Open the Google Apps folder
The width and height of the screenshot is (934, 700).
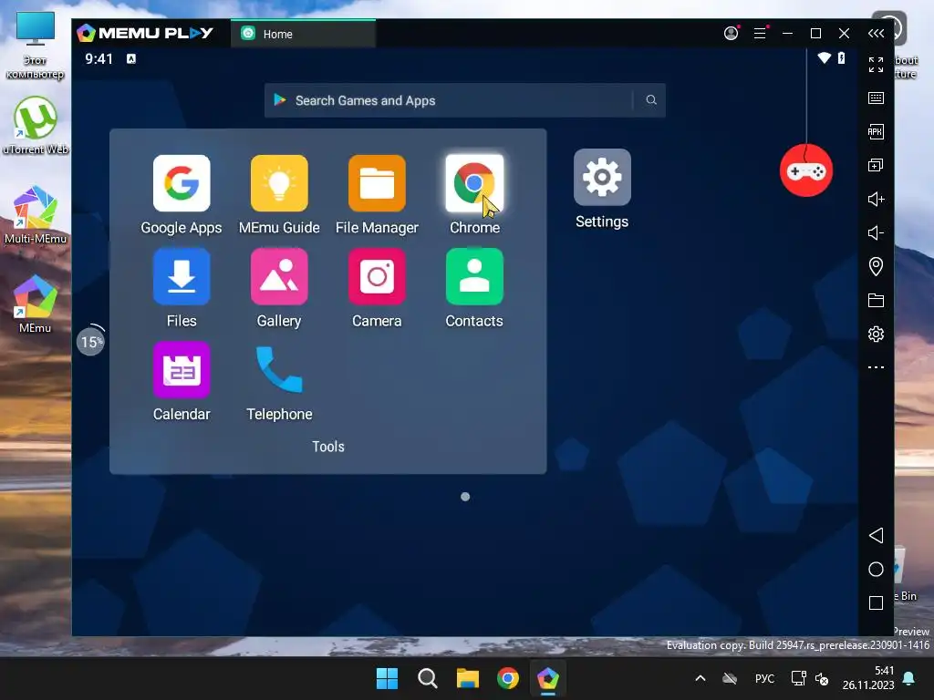coord(182,183)
